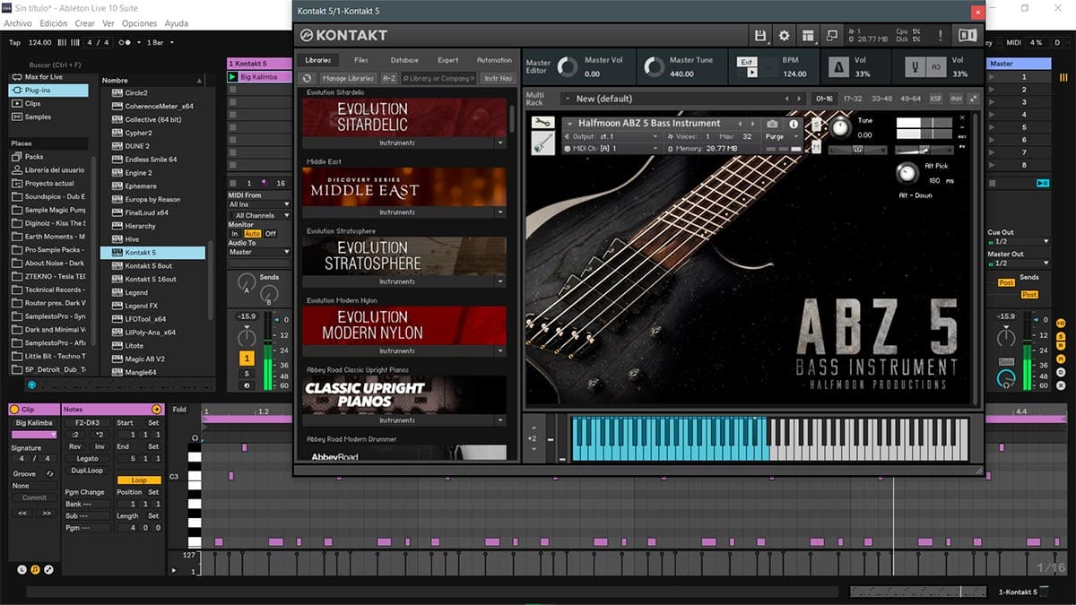Expand Evolution Stratosphere Instruments dropdown
The height and width of the screenshot is (605, 1076).
pos(500,281)
